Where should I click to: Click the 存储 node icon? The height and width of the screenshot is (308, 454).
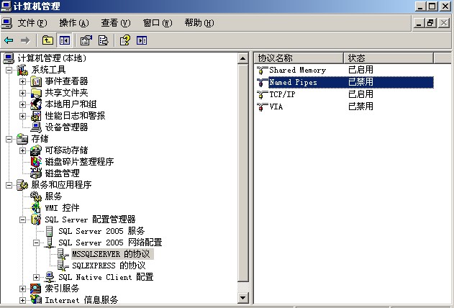point(22,139)
